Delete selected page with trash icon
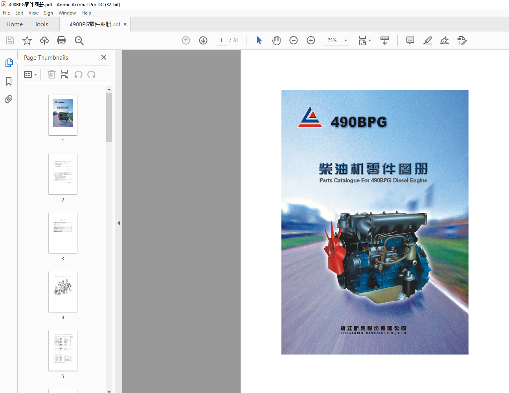 (x=51, y=74)
